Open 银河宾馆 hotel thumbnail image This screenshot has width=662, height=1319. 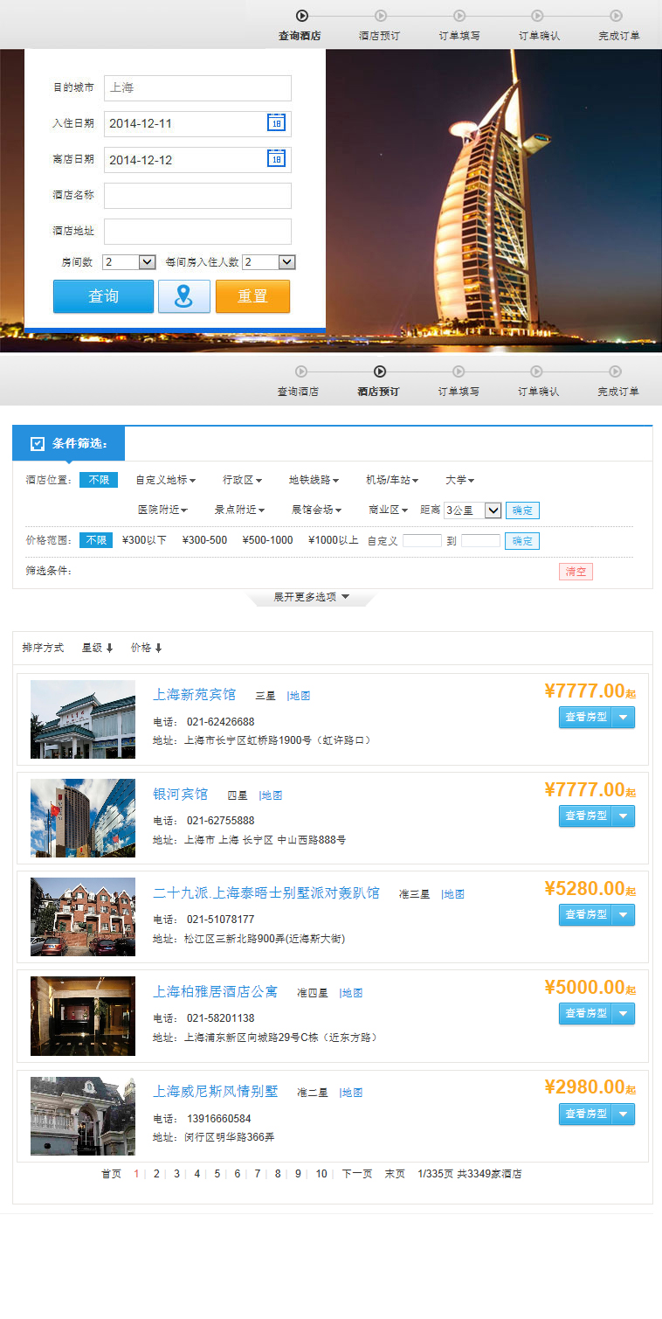(83, 818)
